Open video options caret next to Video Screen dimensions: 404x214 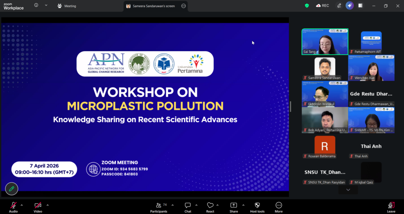(x=47, y=205)
